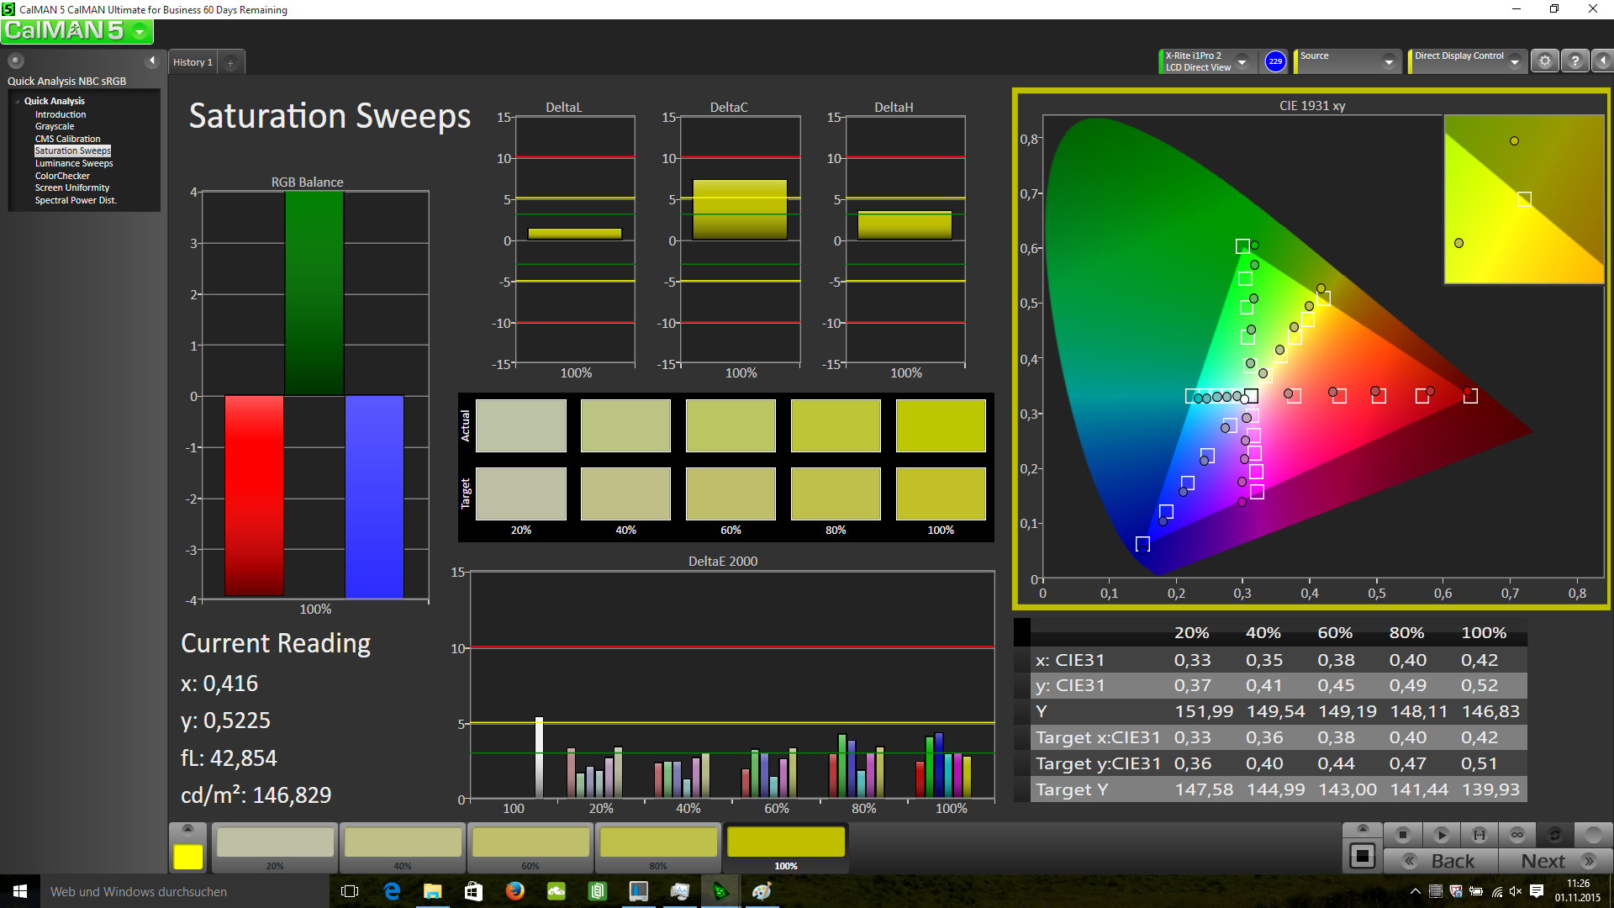Select the 60% saturation swatch in bottom strip
This screenshot has height=908, width=1614.
[x=530, y=843]
